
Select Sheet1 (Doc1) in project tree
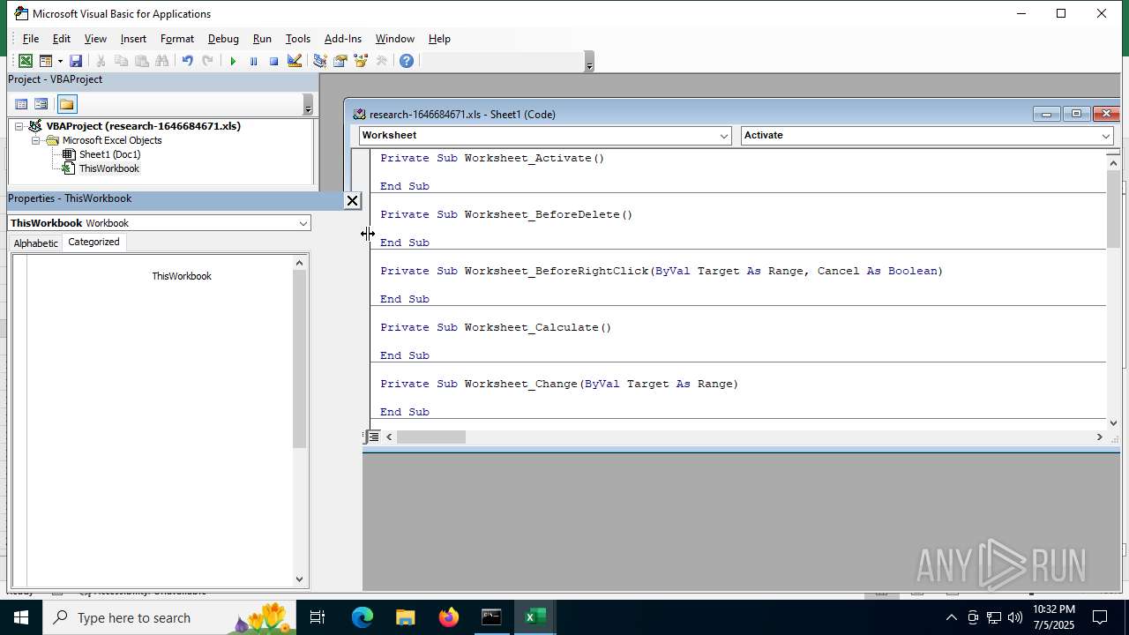[x=110, y=154]
